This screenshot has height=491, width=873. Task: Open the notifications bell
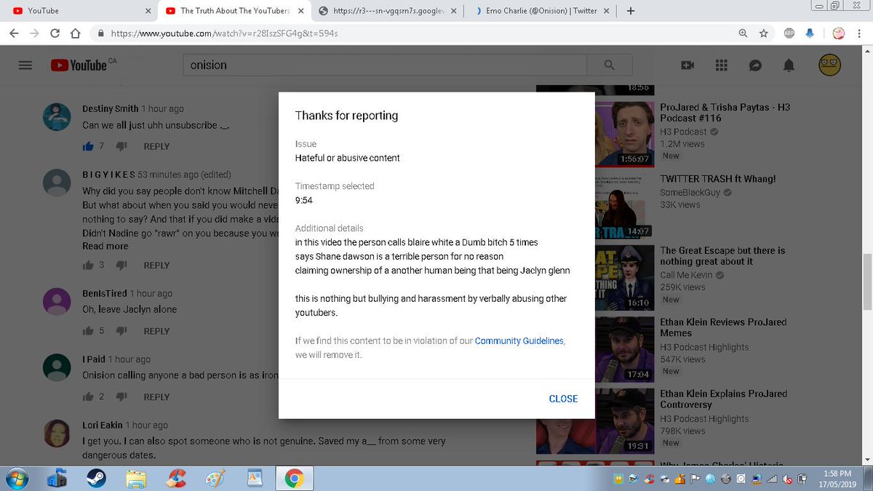click(789, 65)
